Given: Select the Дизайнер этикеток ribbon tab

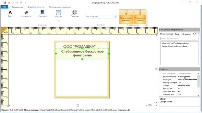Looking at the screenshot, I should click(36, 7).
